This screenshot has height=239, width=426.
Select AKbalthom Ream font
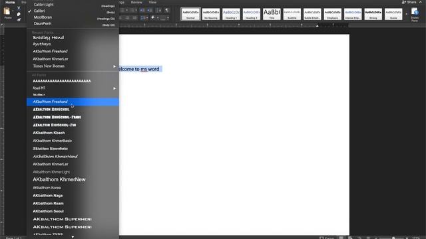[x=73, y=203]
